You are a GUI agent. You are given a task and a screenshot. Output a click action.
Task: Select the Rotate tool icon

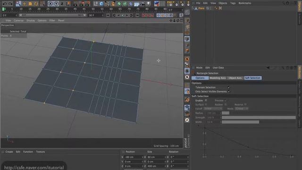pyautogui.click(x=36, y=4)
